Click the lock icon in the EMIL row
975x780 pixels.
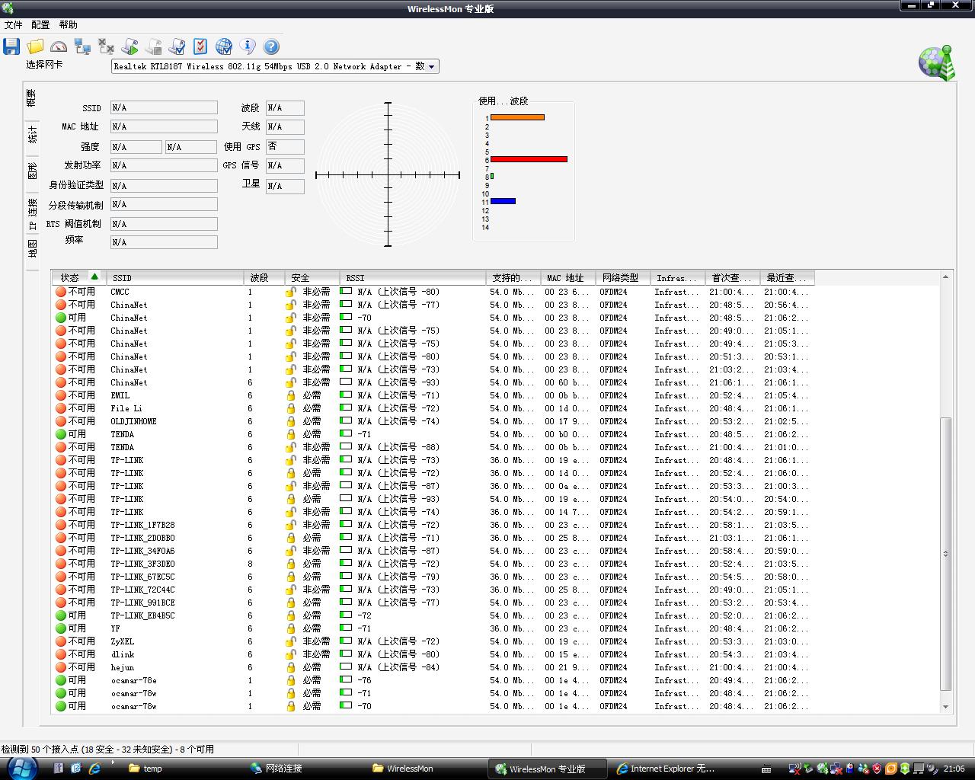point(290,395)
